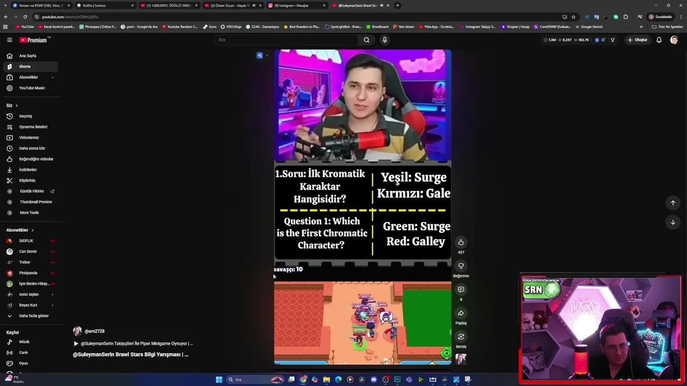Click the YouTube search input field
The height and width of the screenshot is (386, 687).
coord(287,40)
